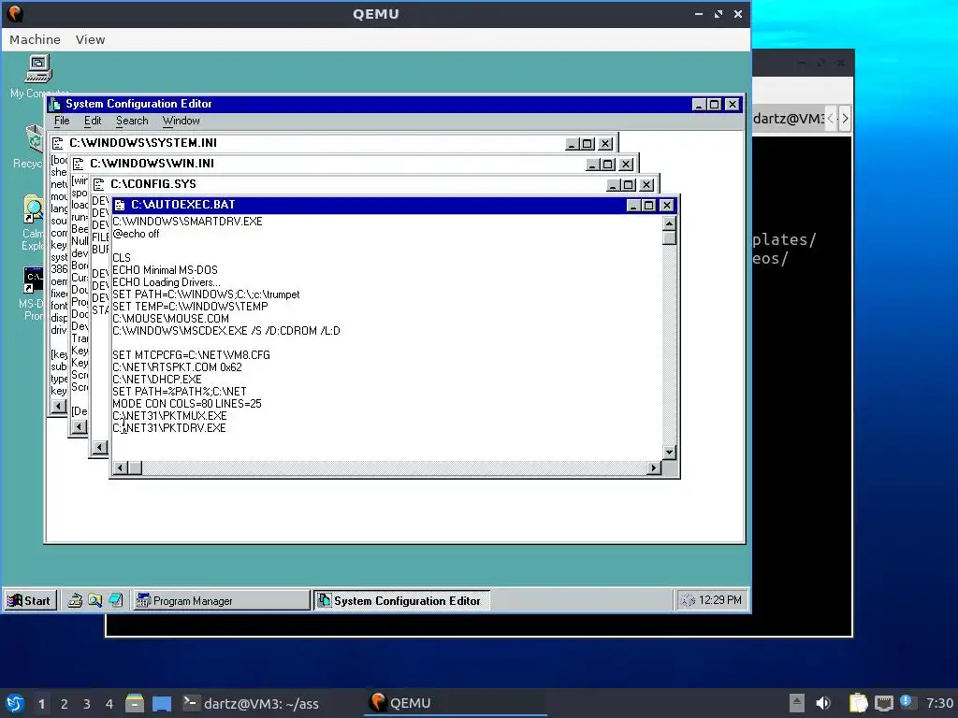Click the System Configuration Editor title icon
This screenshot has width=958, height=718.
[x=55, y=105]
